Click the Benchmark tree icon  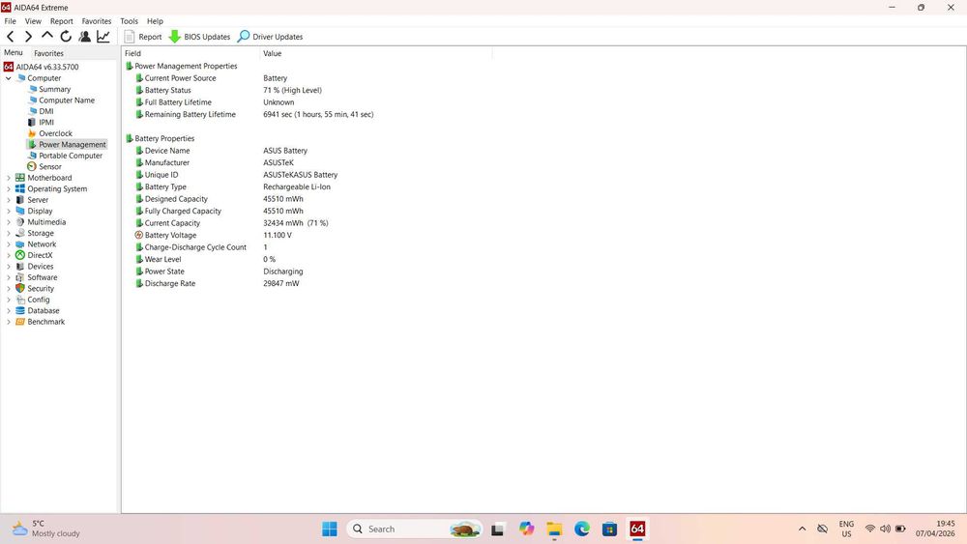(20, 322)
